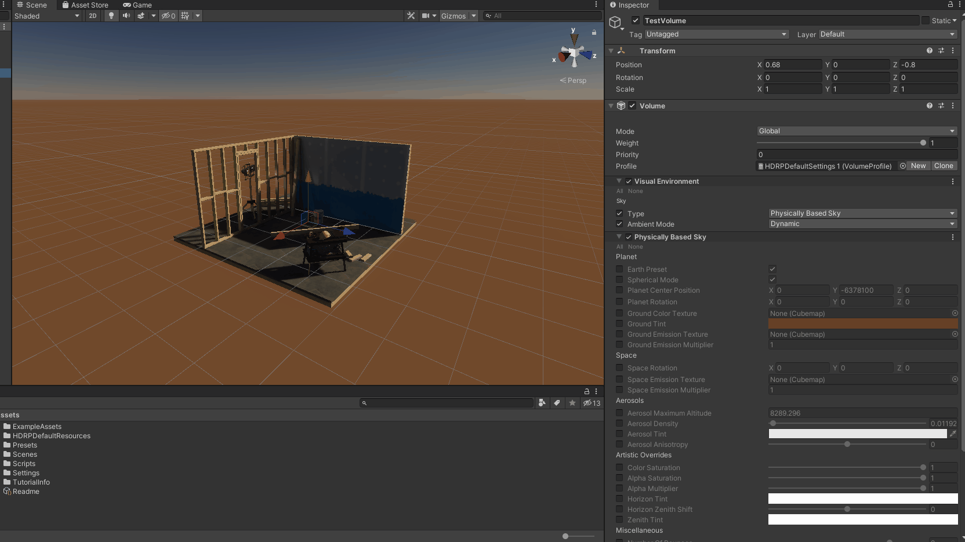This screenshot has height=542, width=965.
Task: Enable the Ground Tint override checkbox
Action: 619,323
